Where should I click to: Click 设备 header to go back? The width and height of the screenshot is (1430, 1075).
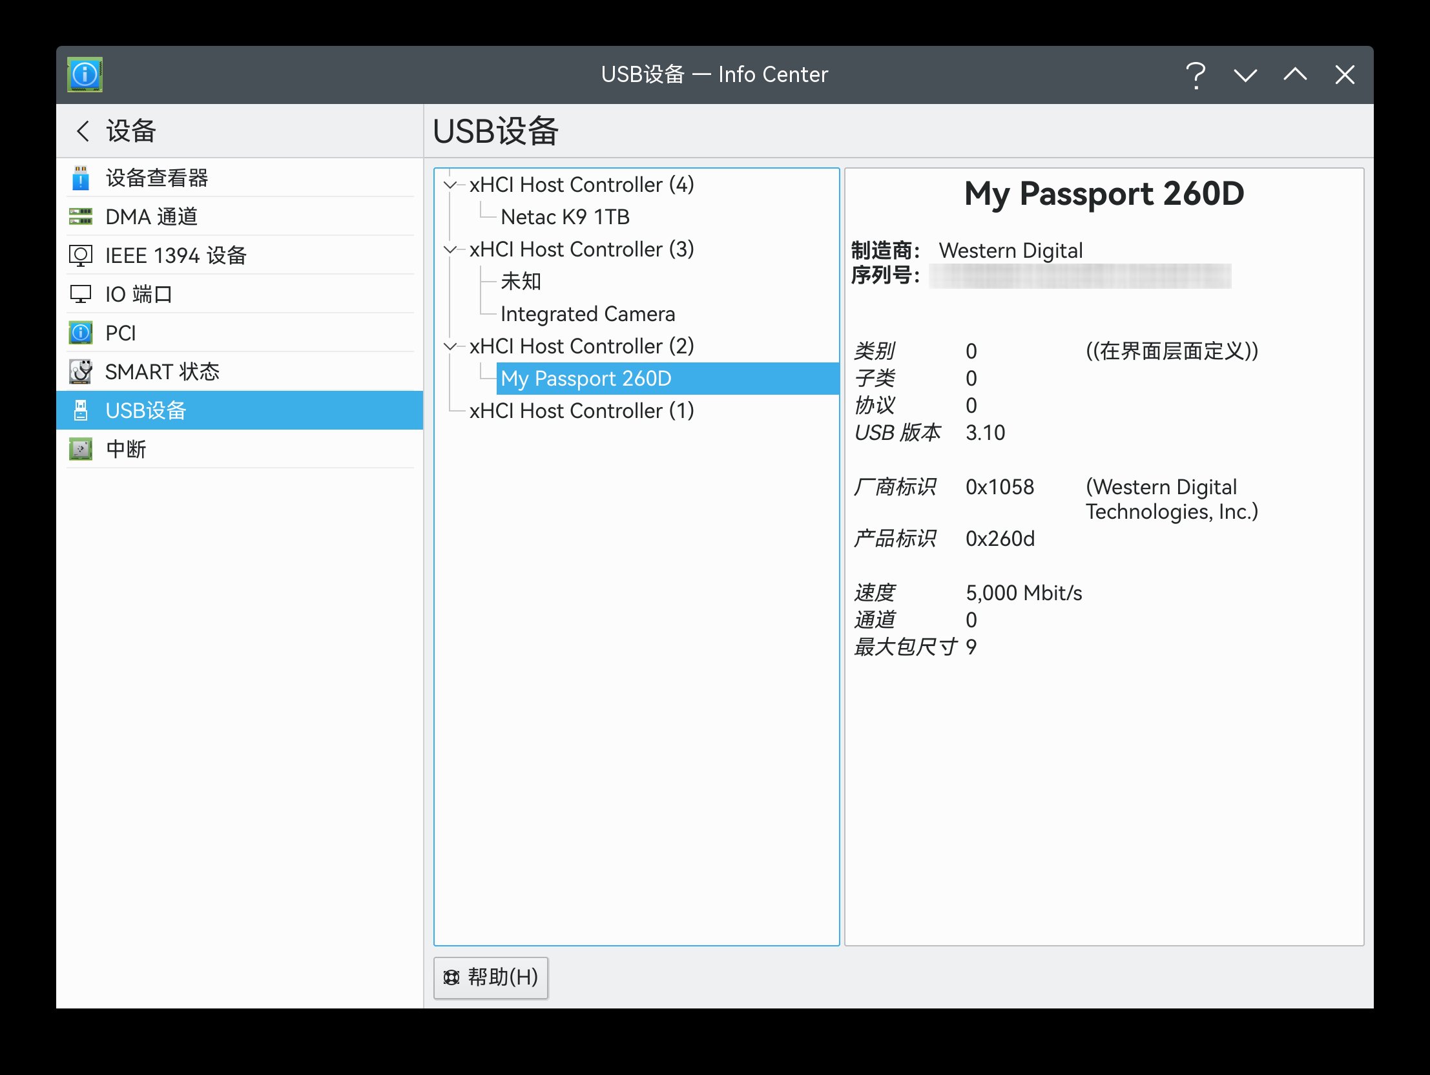[131, 131]
